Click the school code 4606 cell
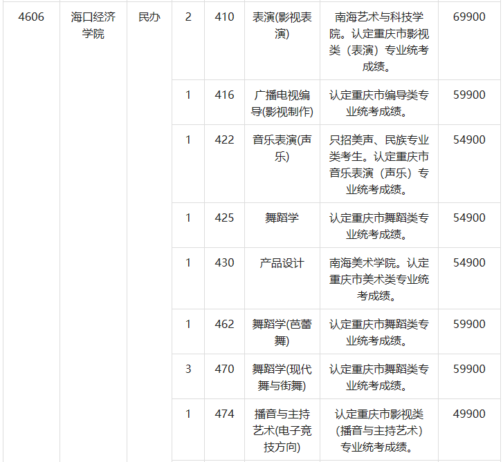This screenshot has height=462, width=503. pos(32,17)
